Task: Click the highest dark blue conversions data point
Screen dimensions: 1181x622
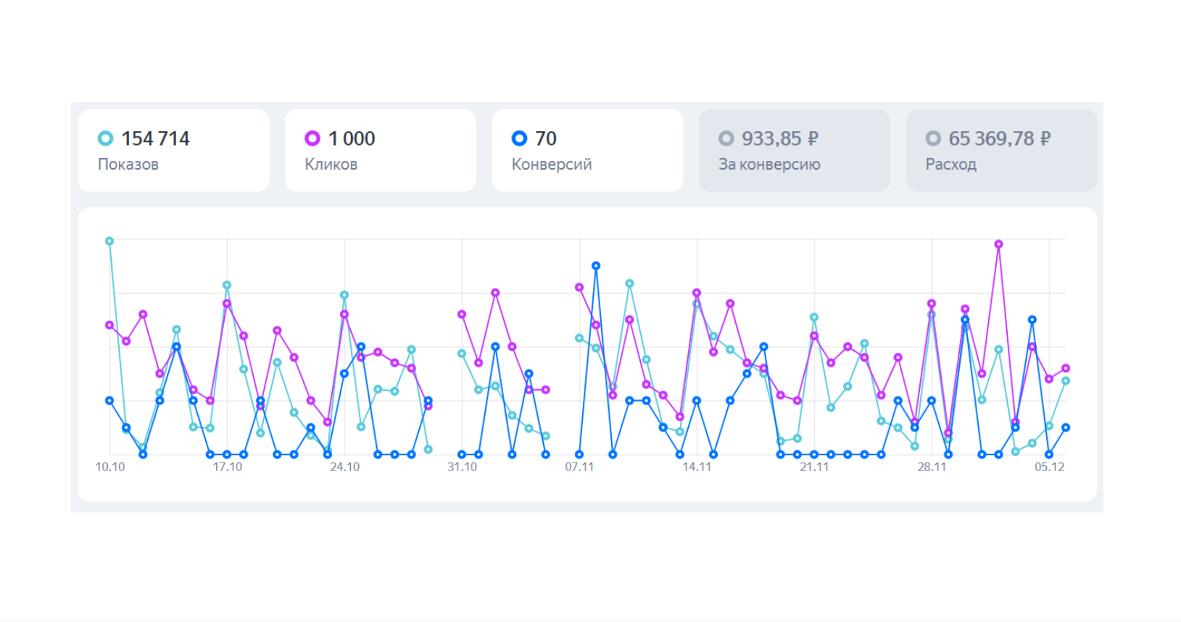Action: tap(596, 266)
